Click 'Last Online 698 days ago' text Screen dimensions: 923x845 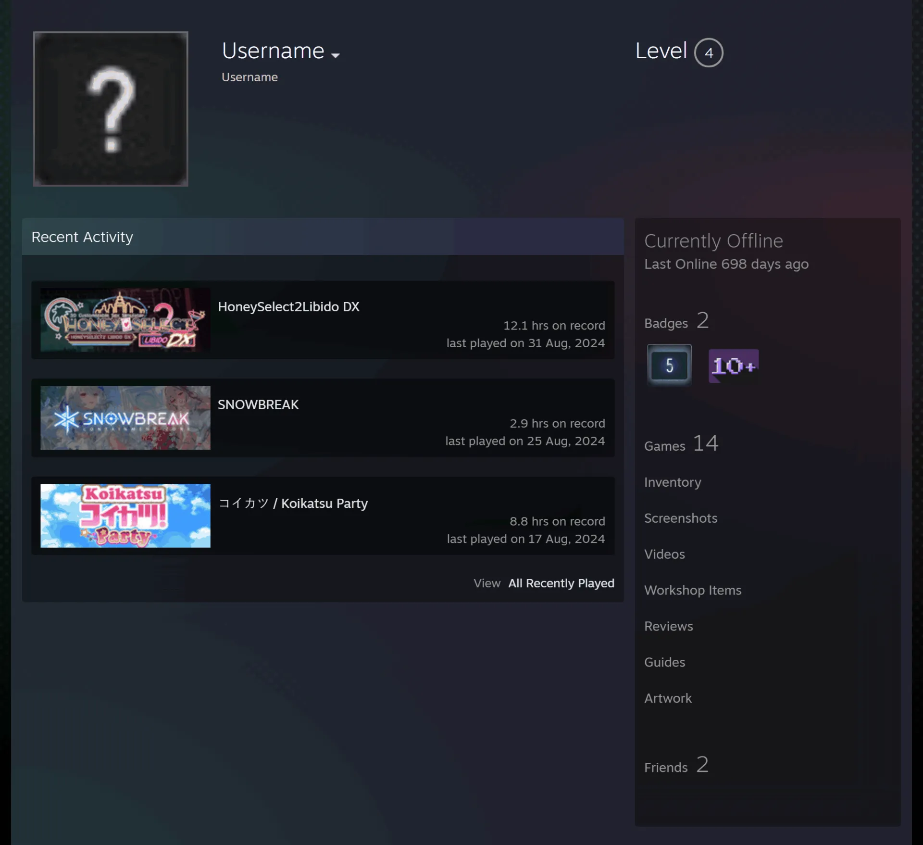coord(726,264)
